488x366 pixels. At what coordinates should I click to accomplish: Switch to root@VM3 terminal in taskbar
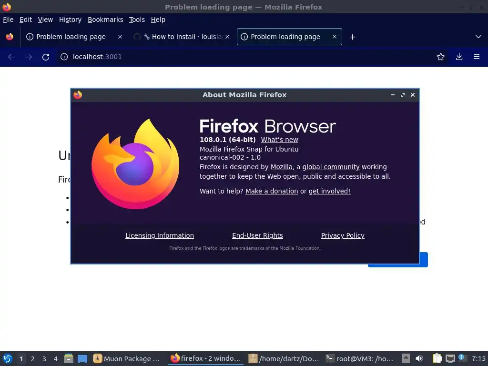pos(360,358)
